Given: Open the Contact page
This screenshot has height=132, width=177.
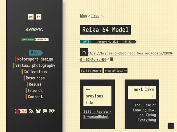Looking at the screenshot, I should click(34, 97).
